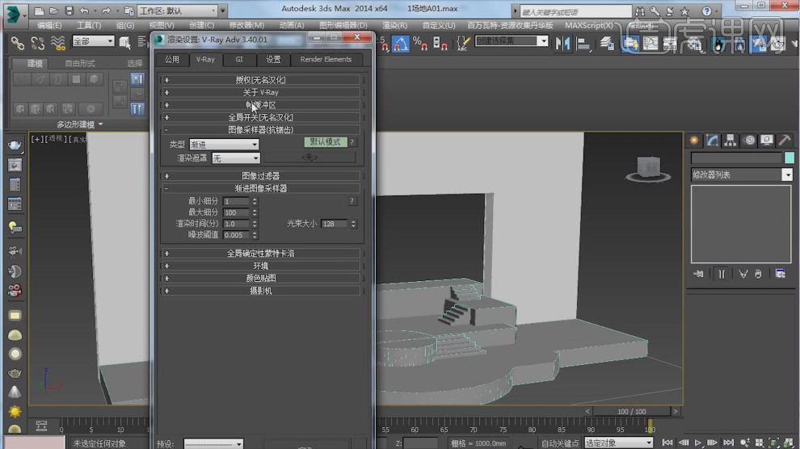Click the binoculars search icon
This screenshot has width=800, height=449.
tap(640, 11)
